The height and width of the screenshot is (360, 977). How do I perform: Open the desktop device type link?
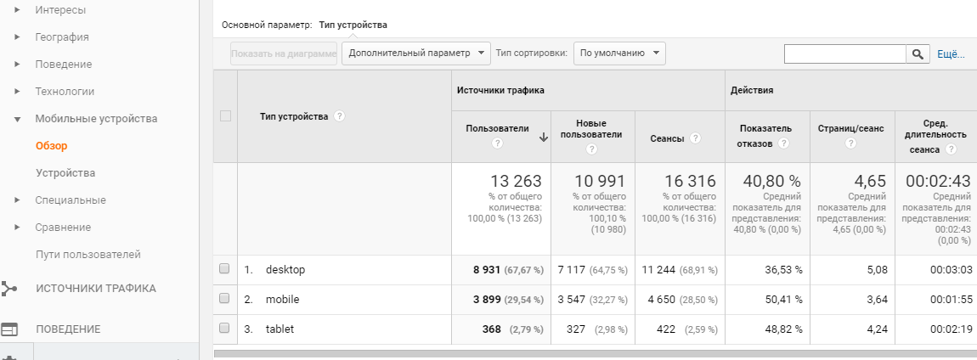[x=285, y=270]
